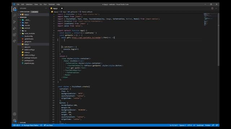Click Packager React Native status button
231x129 pixels.
coord(30,125)
